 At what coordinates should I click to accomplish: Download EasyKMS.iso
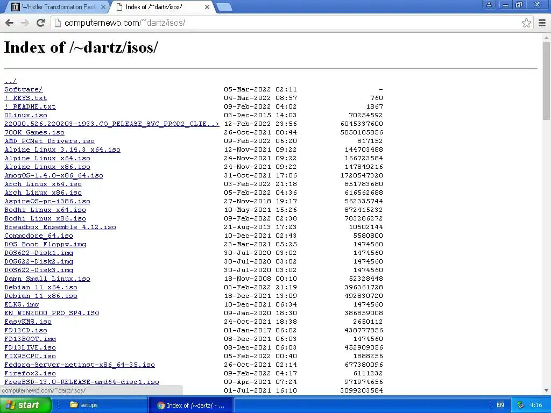point(28,322)
